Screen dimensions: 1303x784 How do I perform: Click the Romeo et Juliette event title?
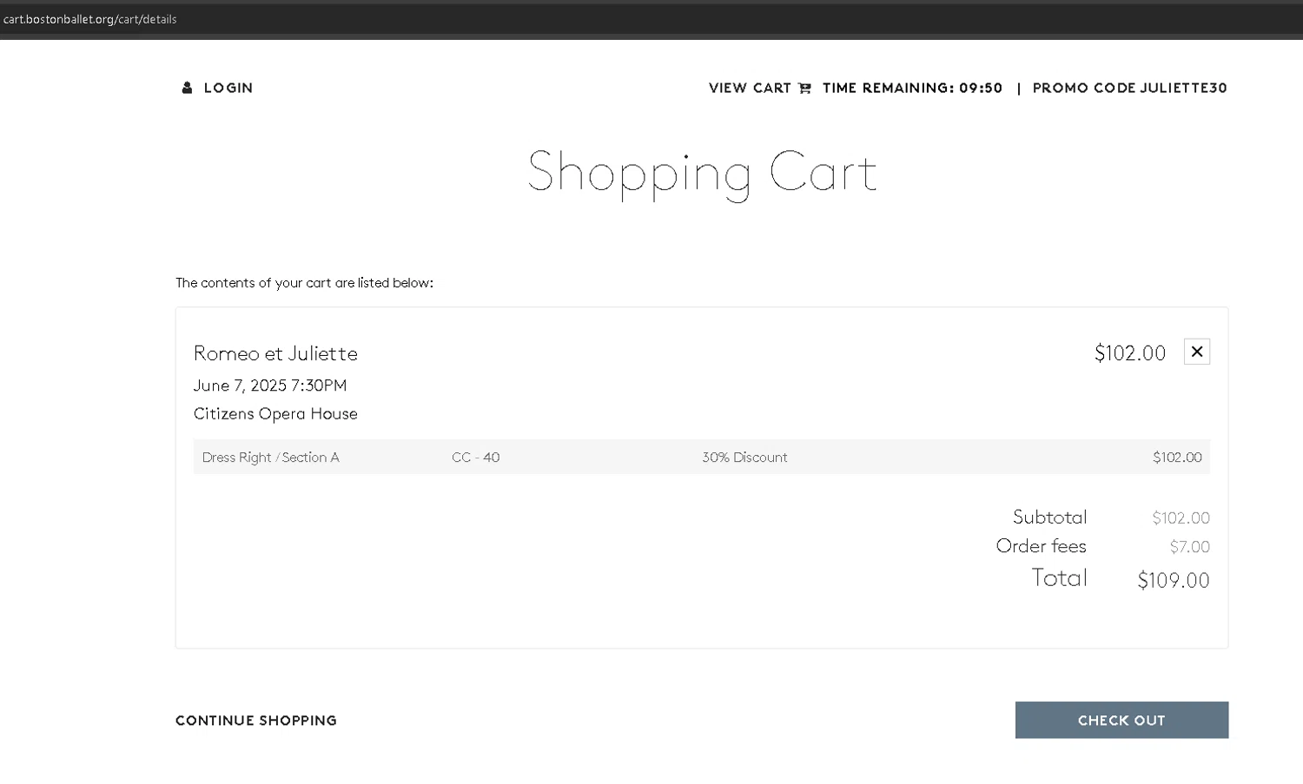(275, 353)
